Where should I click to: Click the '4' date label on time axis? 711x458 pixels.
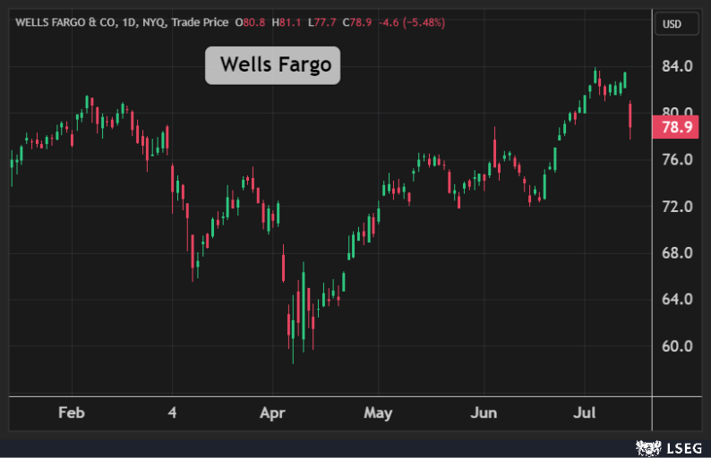click(172, 413)
